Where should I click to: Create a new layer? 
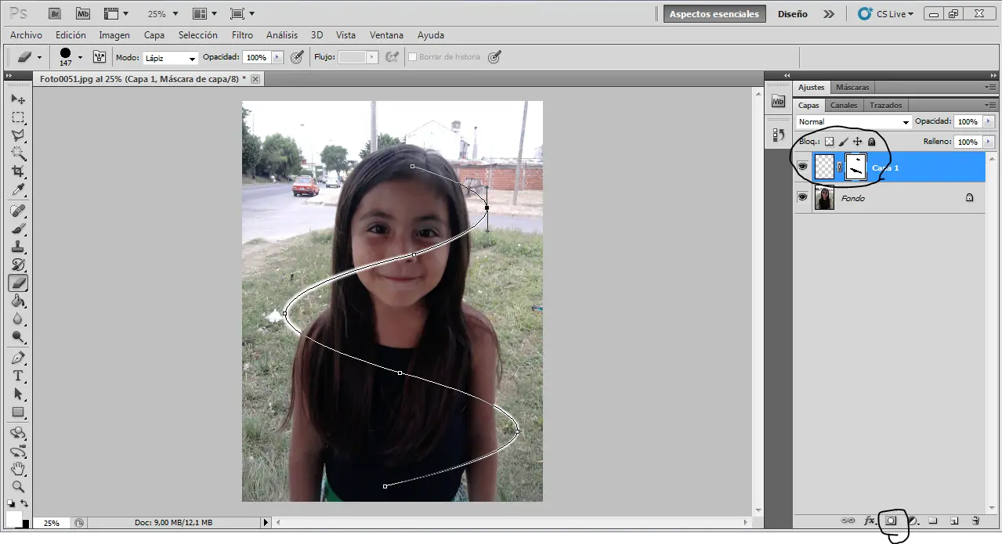click(x=954, y=521)
